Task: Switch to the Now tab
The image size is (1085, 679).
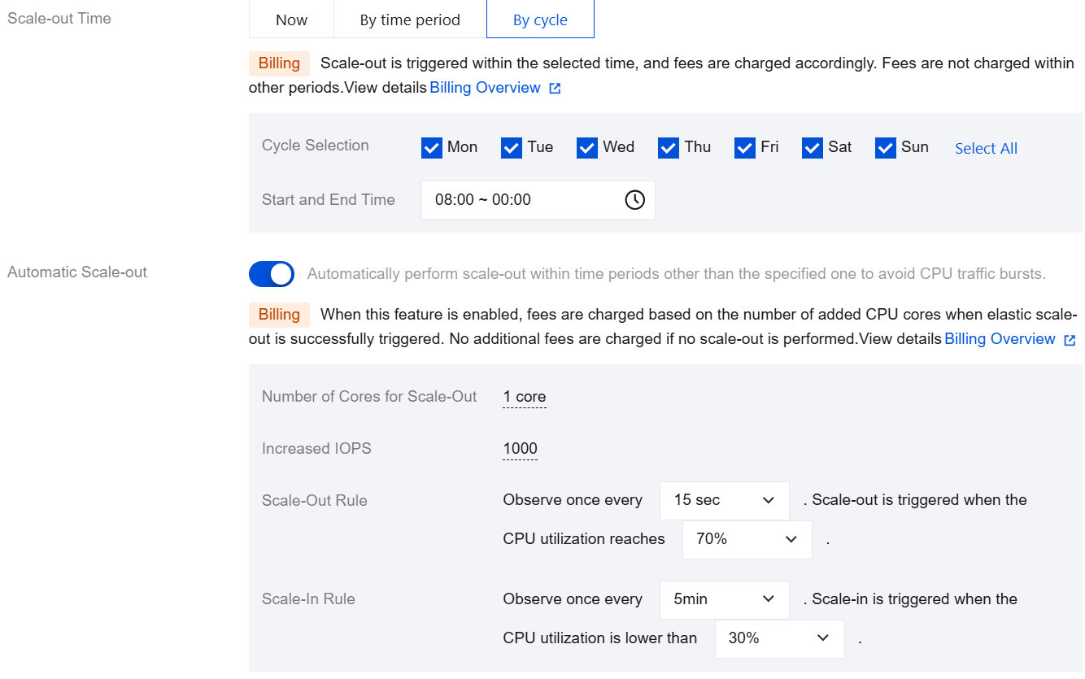Action: [x=291, y=20]
